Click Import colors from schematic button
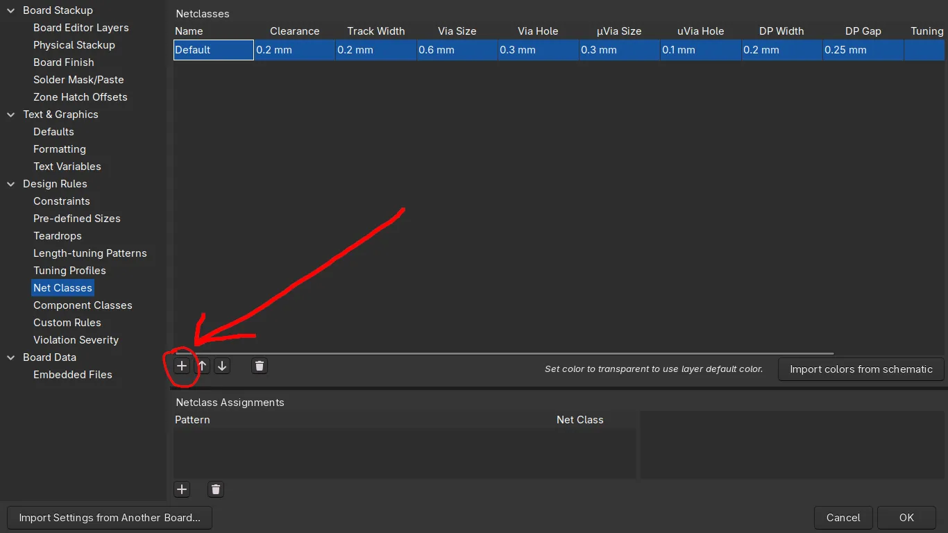The height and width of the screenshot is (533, 948). click(x=861, y=369)
